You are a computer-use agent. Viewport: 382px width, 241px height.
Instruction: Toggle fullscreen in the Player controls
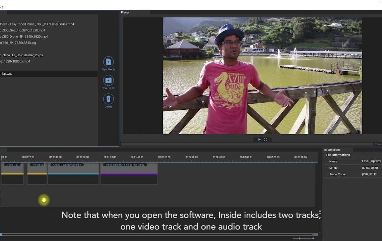(266, 139)
